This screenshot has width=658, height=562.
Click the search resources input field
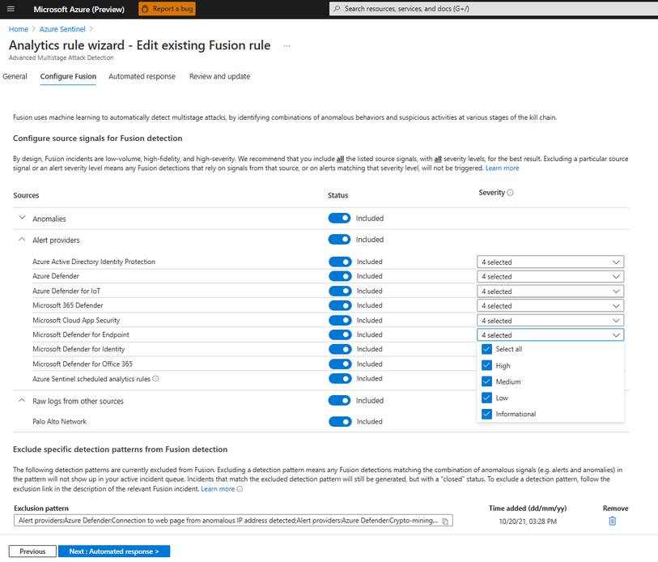click(x=494, y=9)
